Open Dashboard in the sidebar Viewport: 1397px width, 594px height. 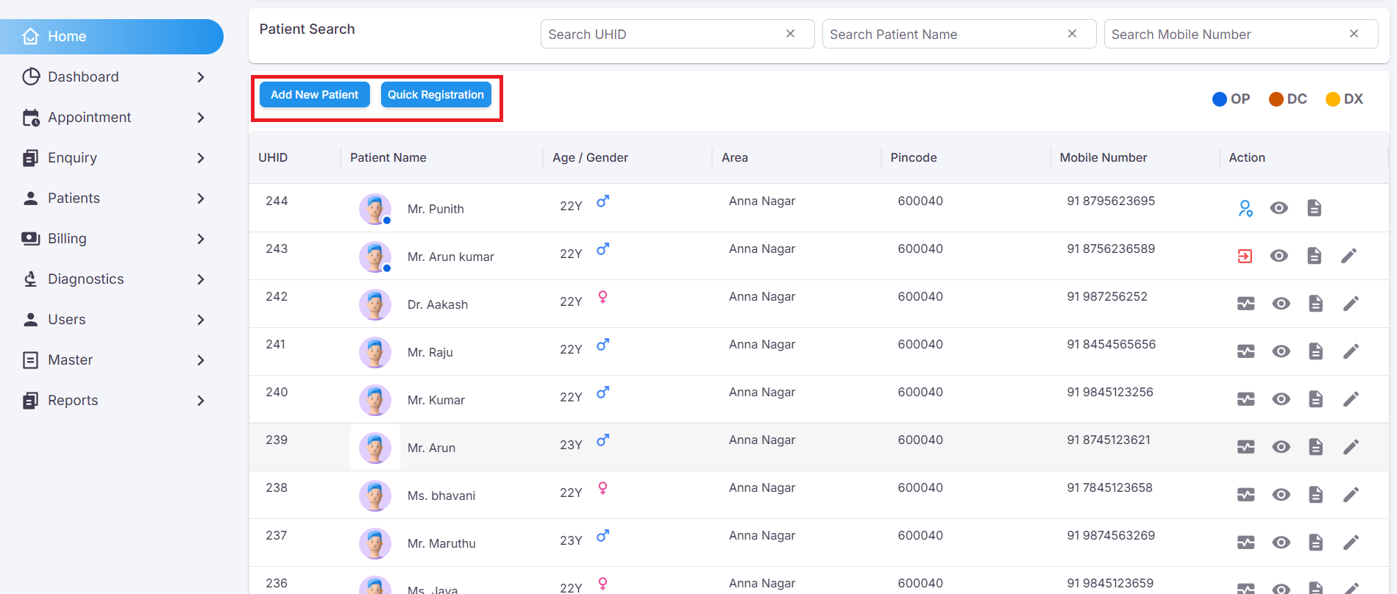[83, 76]
